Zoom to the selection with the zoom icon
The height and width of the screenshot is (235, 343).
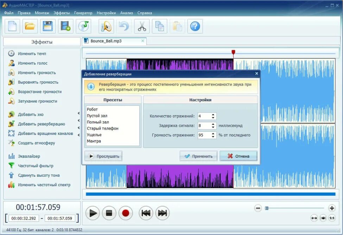[323, 218]
